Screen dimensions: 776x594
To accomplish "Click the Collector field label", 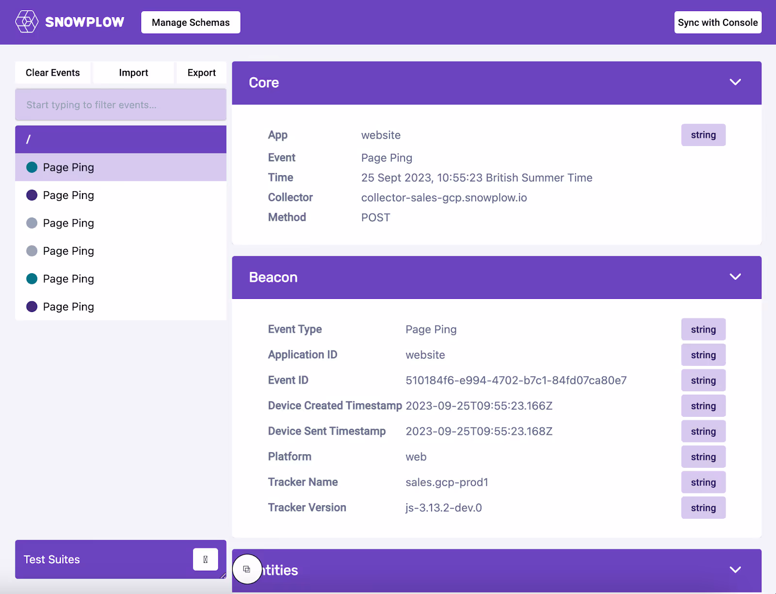I will 291,198.
